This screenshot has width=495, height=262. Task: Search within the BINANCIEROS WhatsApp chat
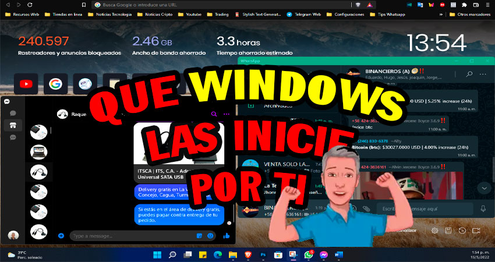(x=469, y=75)
